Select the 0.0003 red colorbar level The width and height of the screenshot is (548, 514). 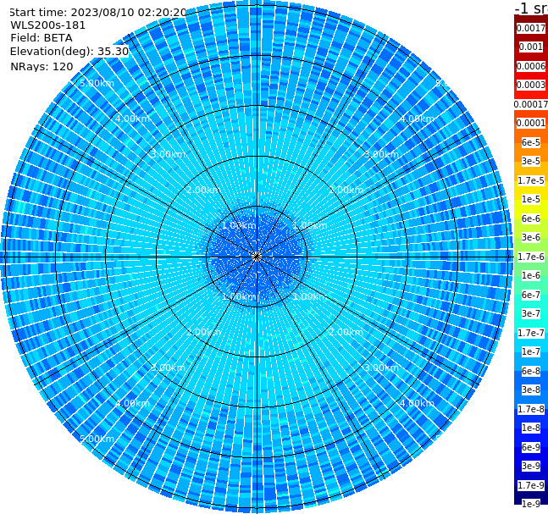tap(531, 85)
